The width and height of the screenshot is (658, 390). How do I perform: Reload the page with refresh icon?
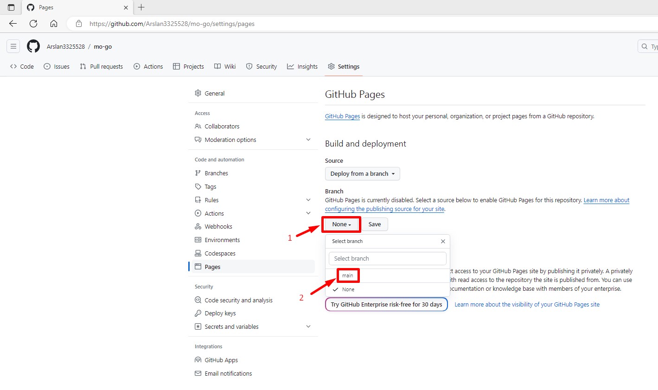[x=33, y=24]
